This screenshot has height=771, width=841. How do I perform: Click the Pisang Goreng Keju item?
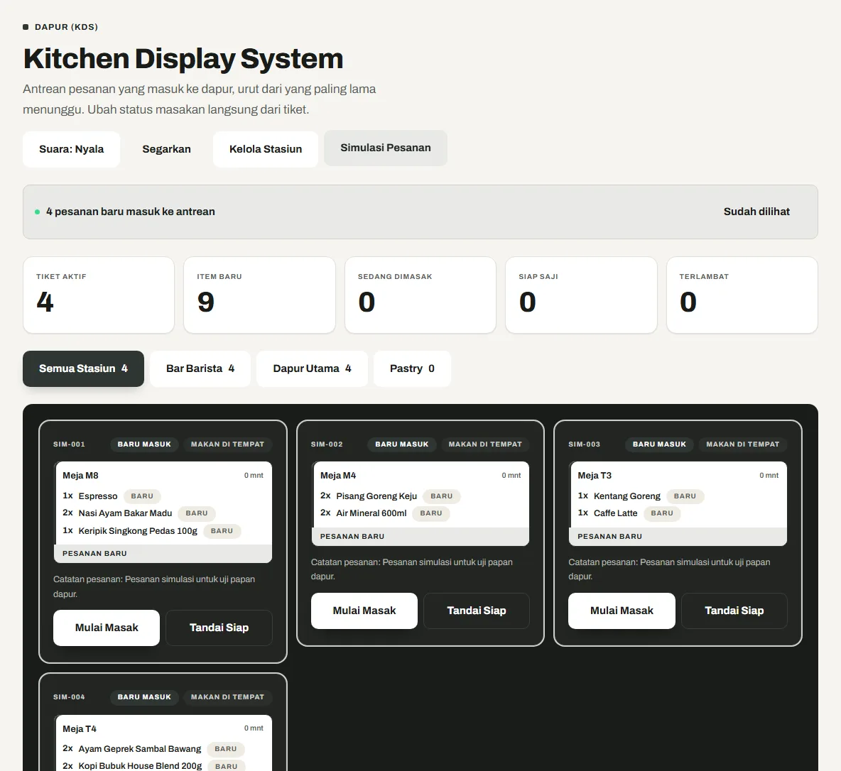coord(376,496)
